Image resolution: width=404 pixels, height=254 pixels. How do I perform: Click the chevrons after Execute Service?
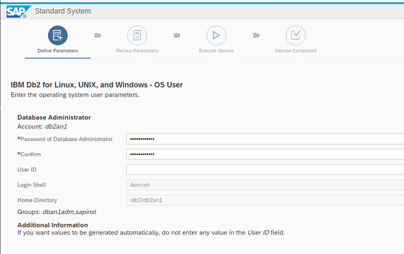coord(256,35)
